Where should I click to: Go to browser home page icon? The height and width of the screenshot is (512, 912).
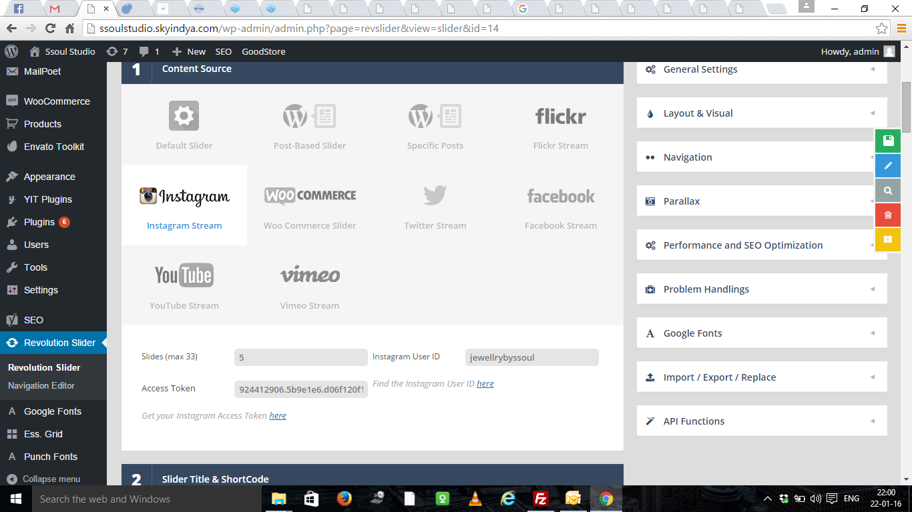point(69,29)
